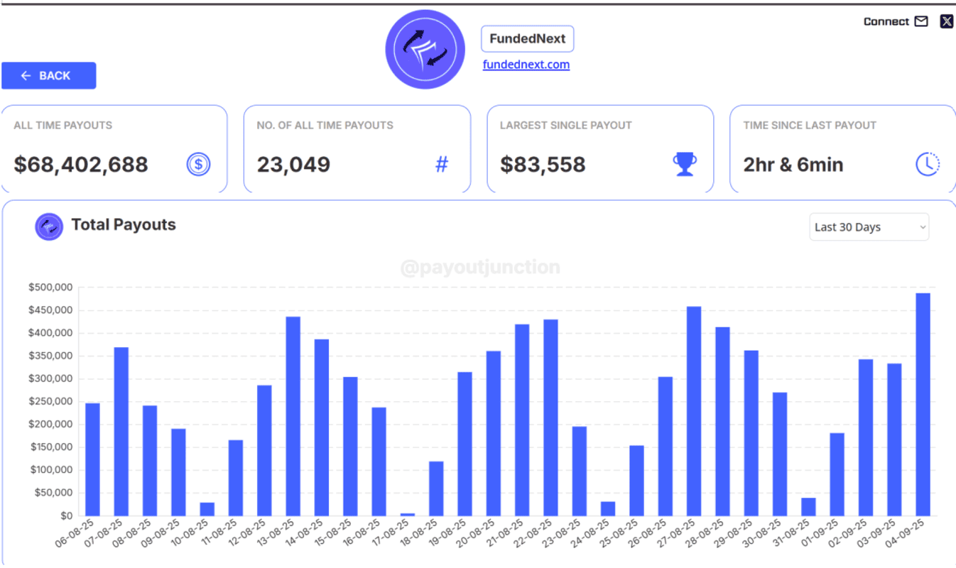Click the bar for 13-08-25

click(x=293, y=416)
